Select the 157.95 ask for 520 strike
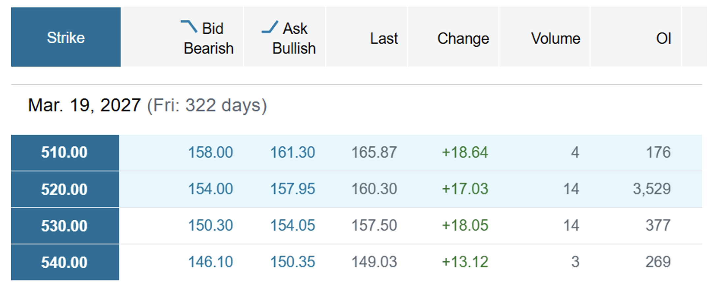Screen dimensions: 720x298 click(x=292, y=189)
